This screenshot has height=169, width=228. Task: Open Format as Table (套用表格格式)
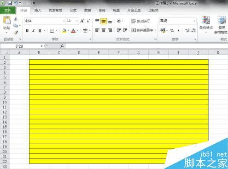[x=221, y=25]
